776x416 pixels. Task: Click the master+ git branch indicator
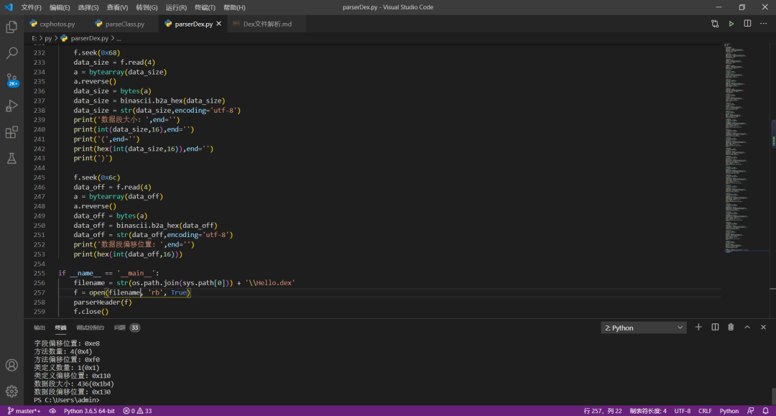pyautogui.click(x=24, y=411)
